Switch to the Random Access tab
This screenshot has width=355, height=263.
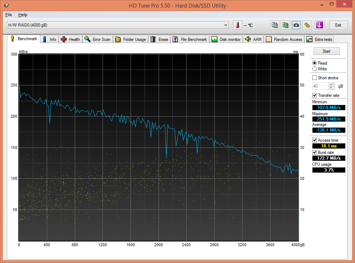click(284, 39)
